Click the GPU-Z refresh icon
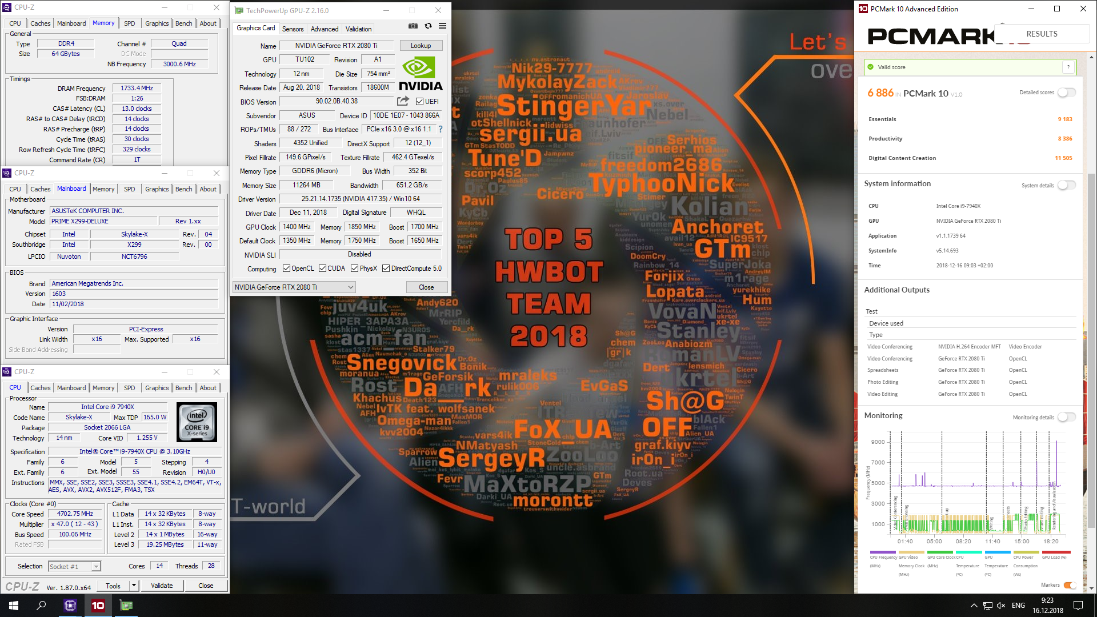 coord(428,26)
